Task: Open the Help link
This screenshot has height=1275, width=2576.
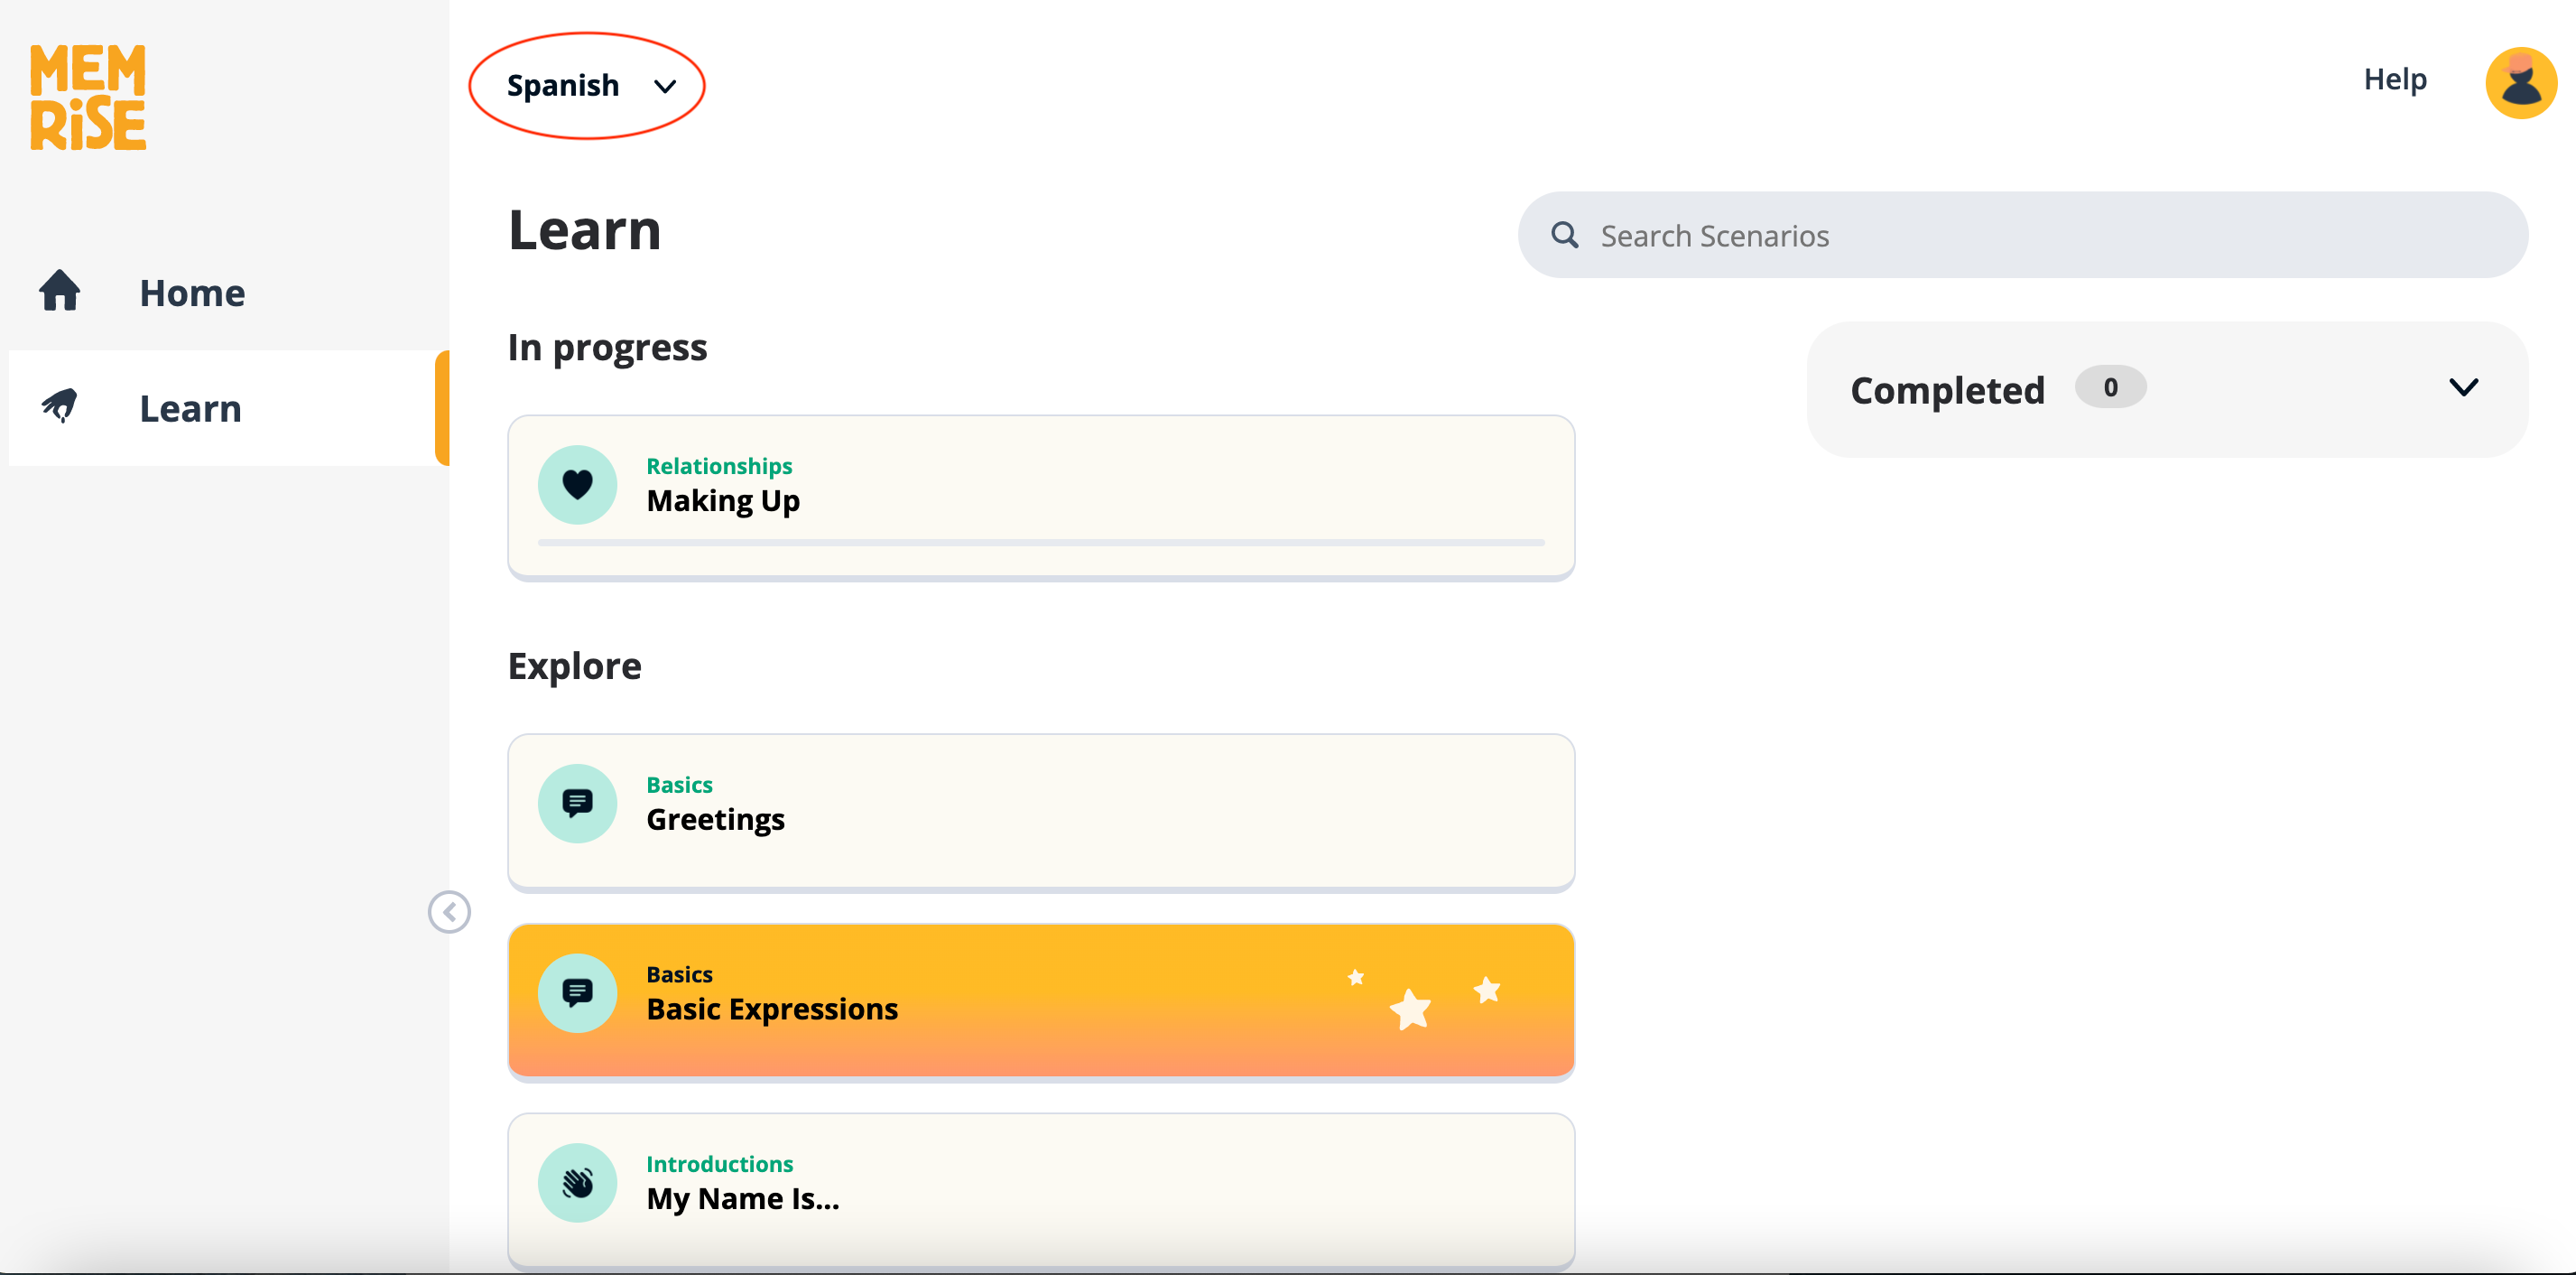Action: click(x=2394, y=79)
